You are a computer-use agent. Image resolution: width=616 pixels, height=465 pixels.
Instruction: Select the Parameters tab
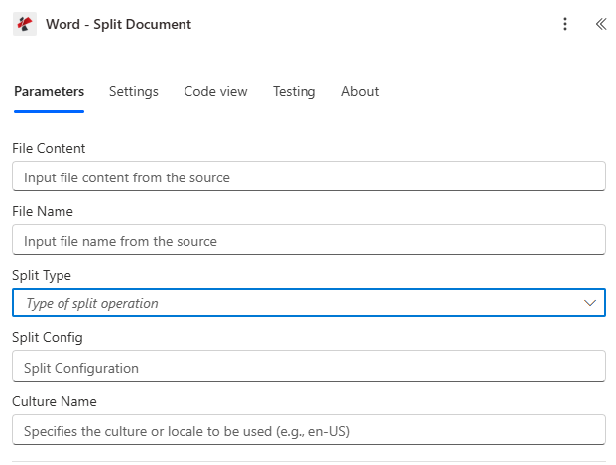pos(50,91)
